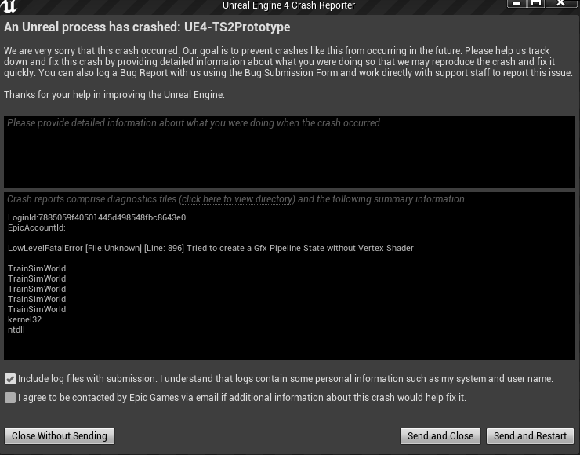This screenshot has height=455, width=580.
Task: Focus the crash description text box
Action: 289,152
